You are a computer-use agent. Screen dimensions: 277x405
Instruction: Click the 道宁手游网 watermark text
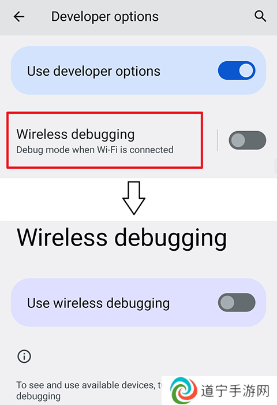(x=235, y=391)
